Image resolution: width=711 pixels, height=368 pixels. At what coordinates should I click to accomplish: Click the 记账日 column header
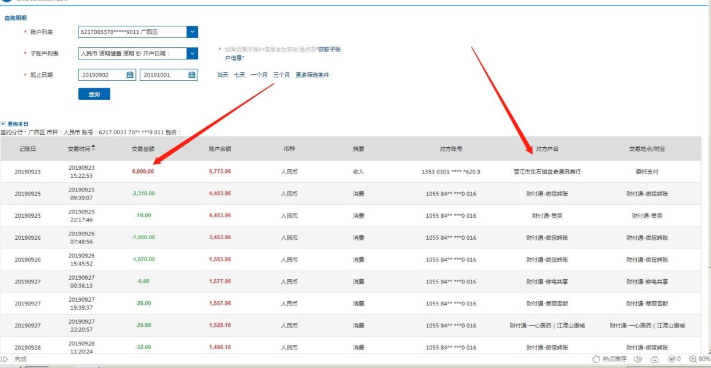(28, 149)
